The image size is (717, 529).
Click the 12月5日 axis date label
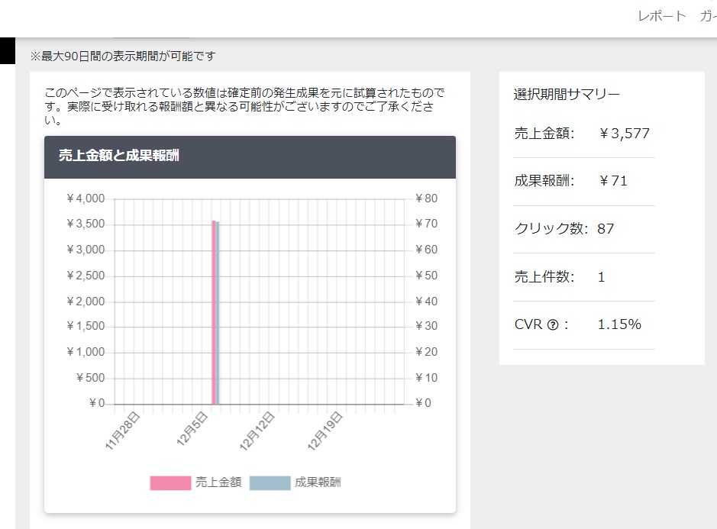point(192,428)
